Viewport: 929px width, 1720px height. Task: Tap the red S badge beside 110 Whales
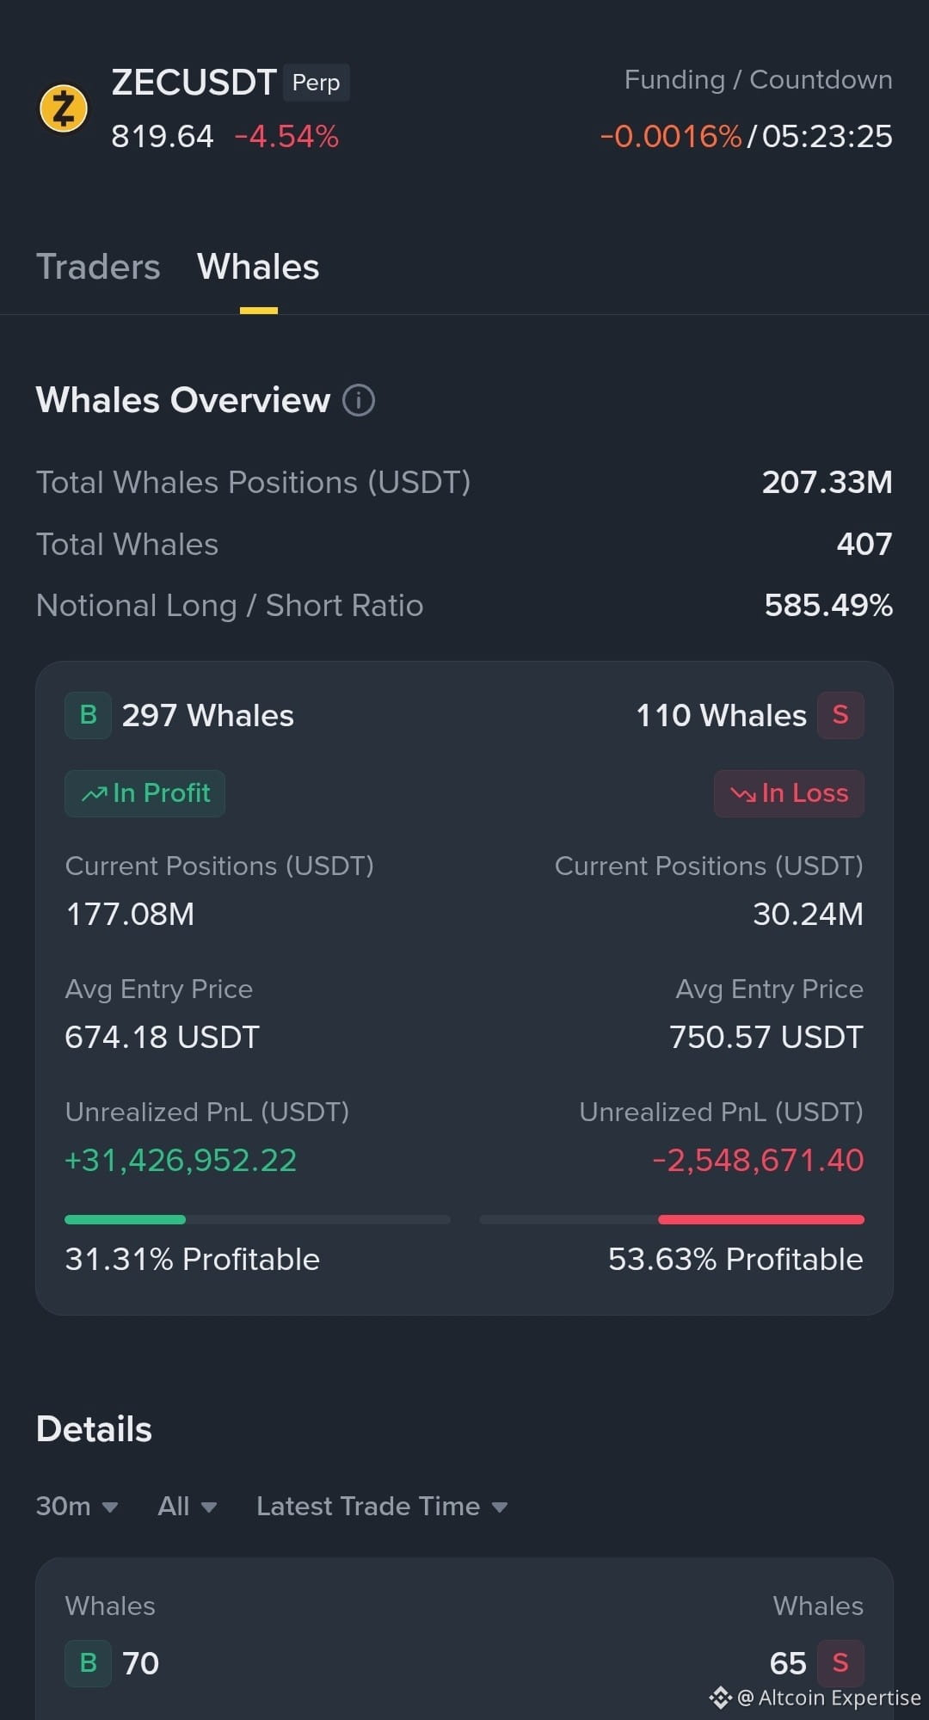pos(840,715)
